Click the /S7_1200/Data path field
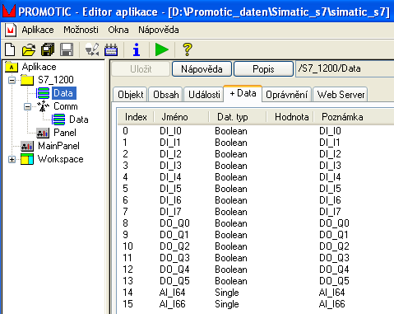This screenshot has height=314, width=394. pos(345,68)
